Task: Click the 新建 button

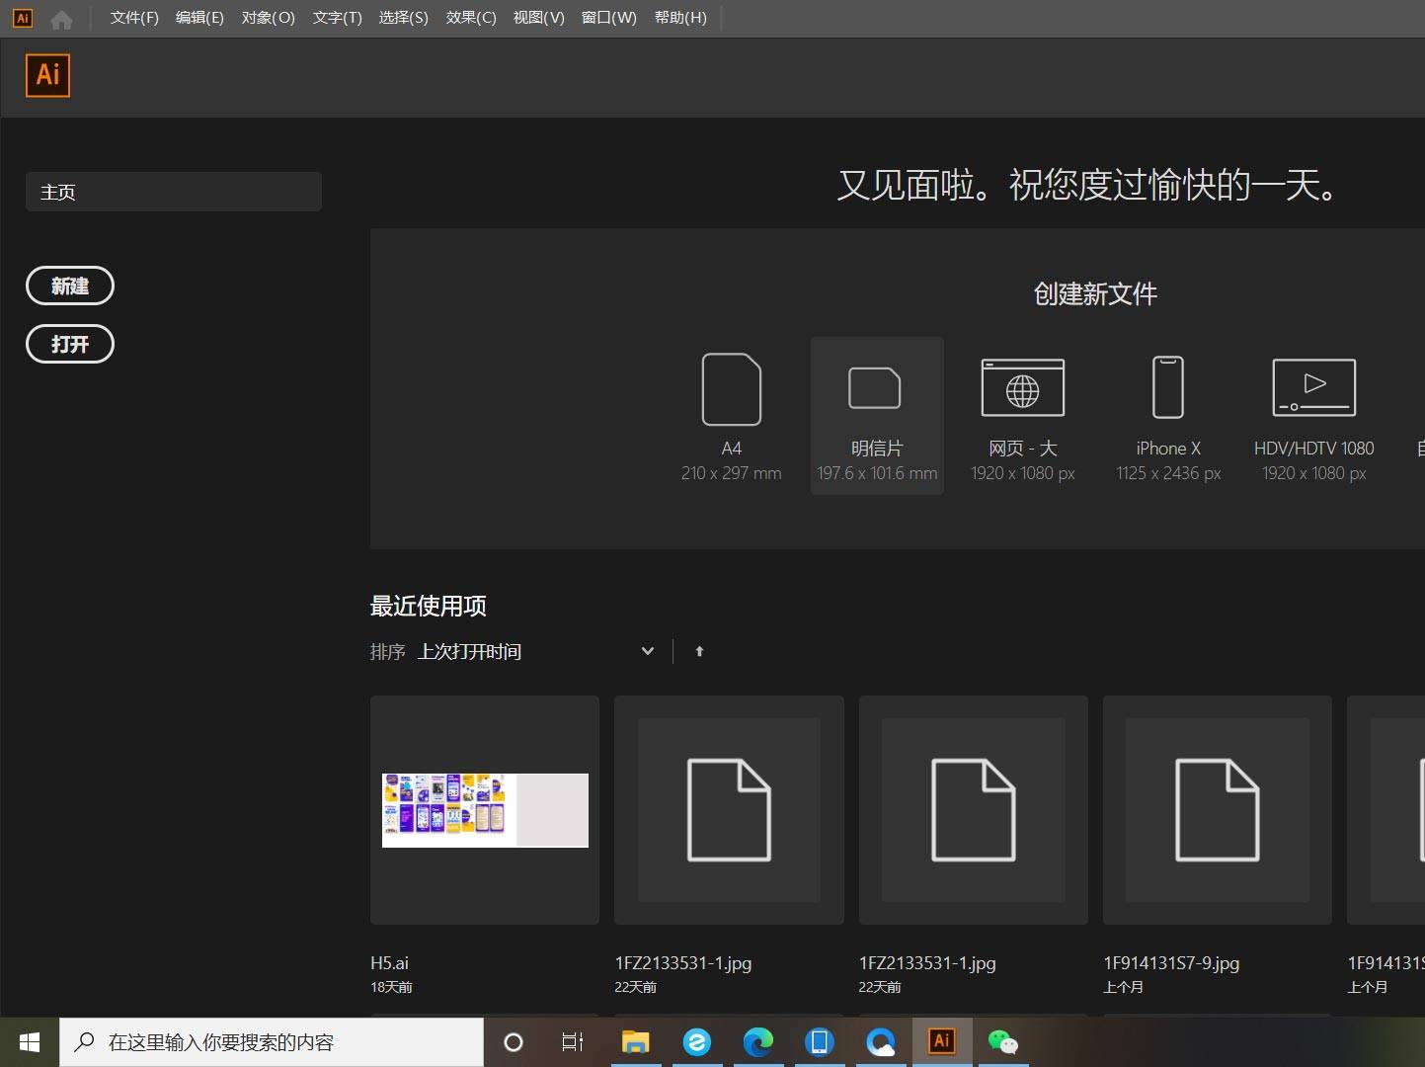Action: (70, 286)
